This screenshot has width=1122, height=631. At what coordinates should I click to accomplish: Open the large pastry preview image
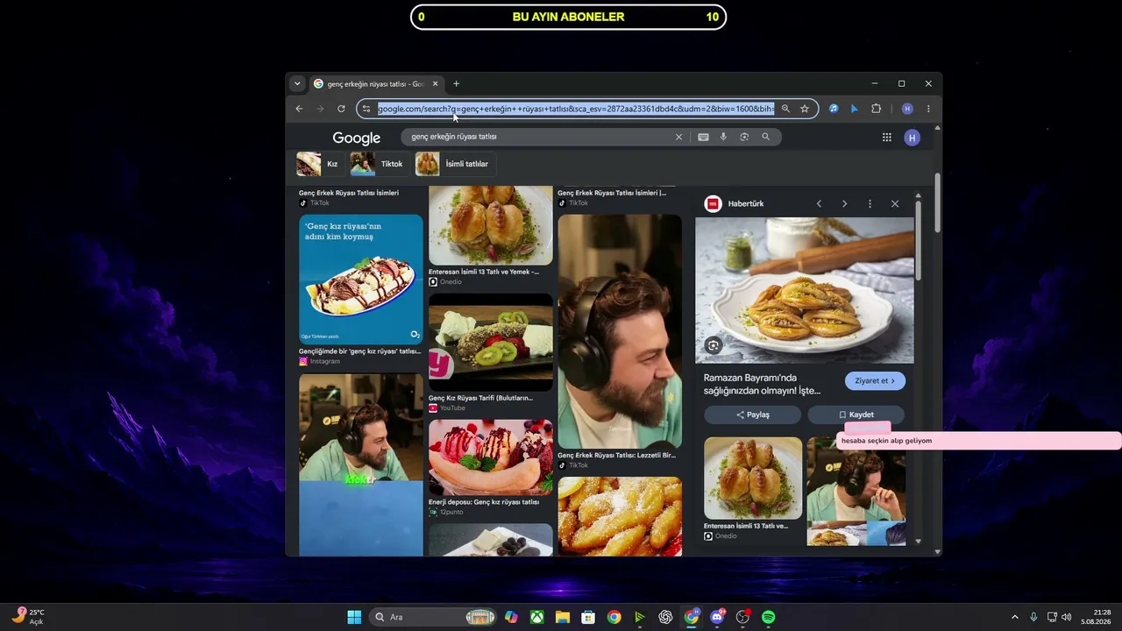click(x=805, y=290)
